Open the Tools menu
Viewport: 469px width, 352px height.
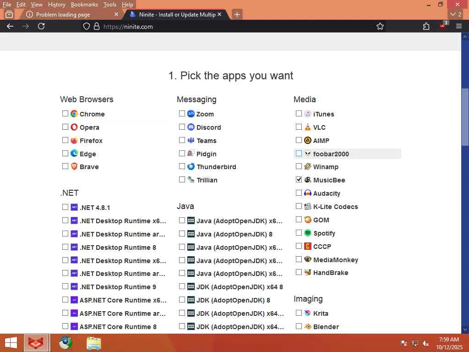[110, 5]
